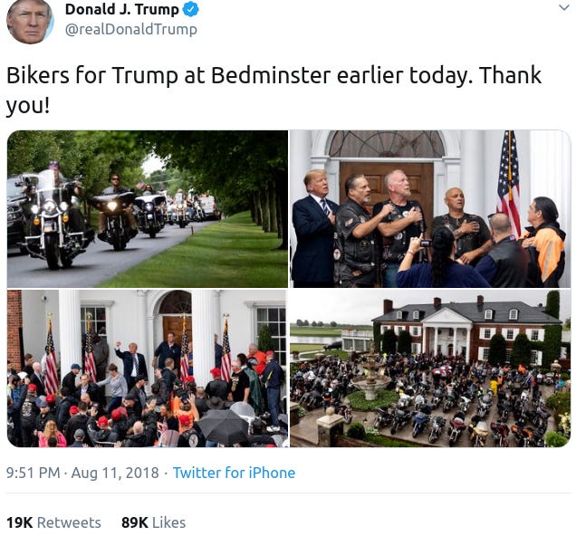
Task: Open the crowd at entrance photo
Action: [148, 368]
